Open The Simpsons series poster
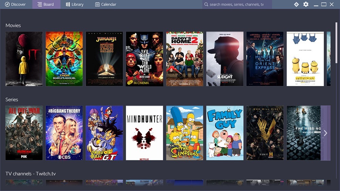 point(185,133)
